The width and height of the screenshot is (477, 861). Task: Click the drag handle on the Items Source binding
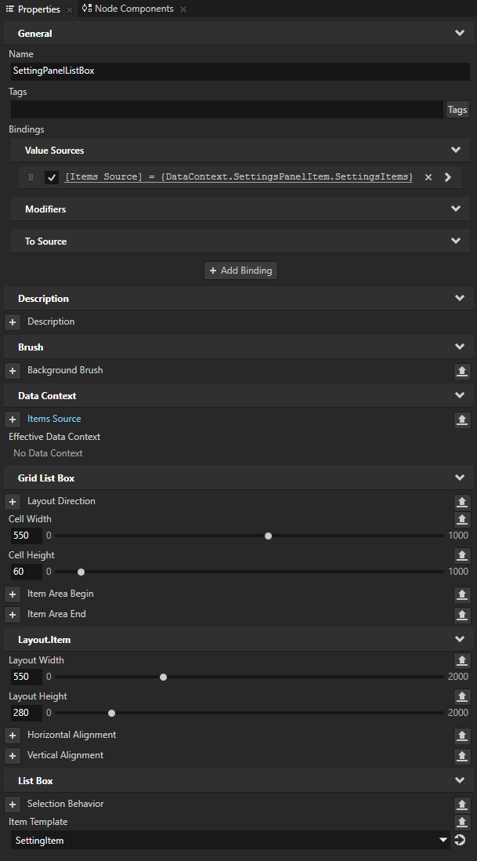[30, 176]
